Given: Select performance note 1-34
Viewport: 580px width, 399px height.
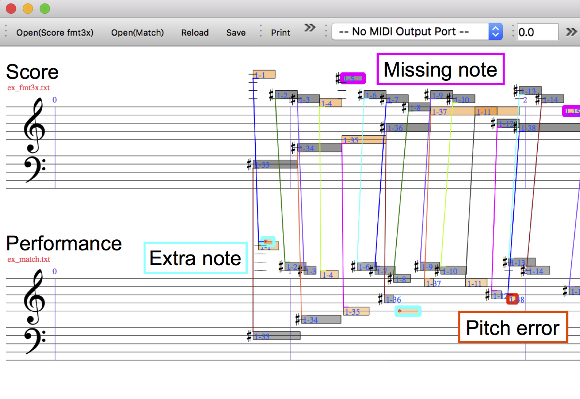Looking at the screenshot, I should tap(321, 319).
